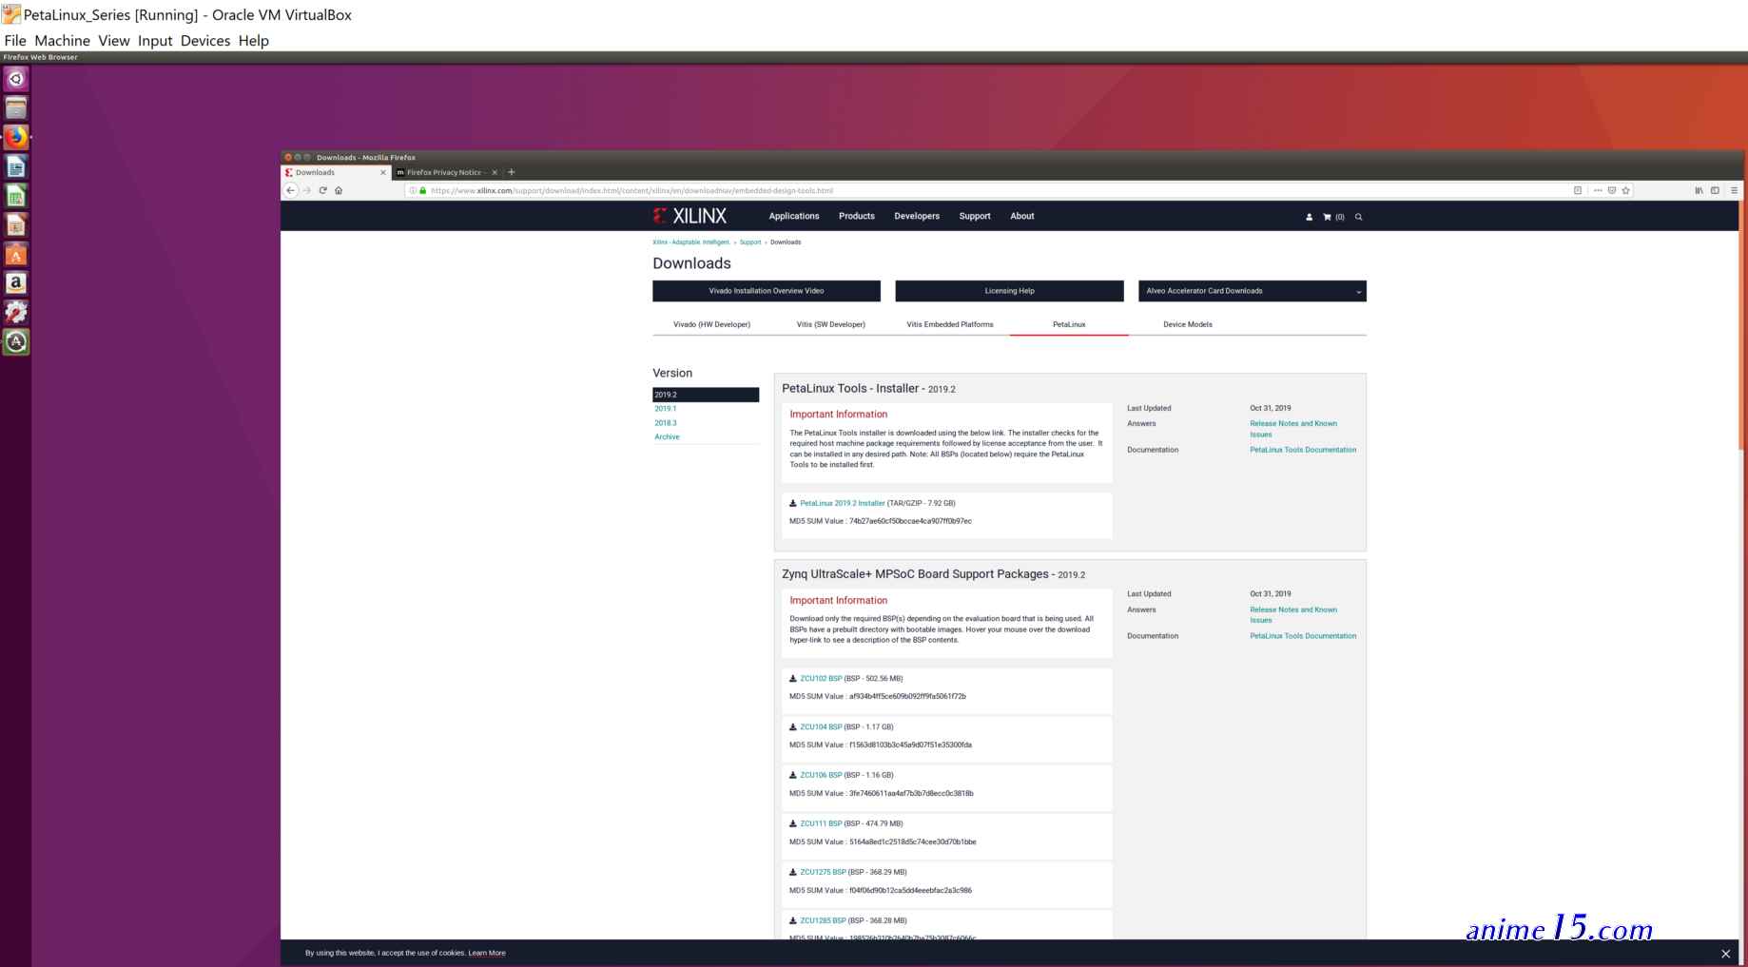
Task: Click the Learn More cookies link
Action: point(487,953)
